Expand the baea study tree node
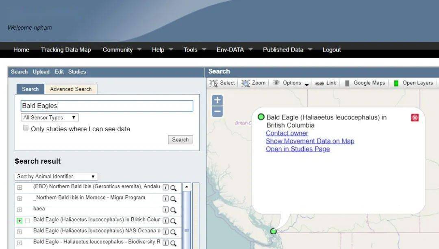This screenshot has width=439, height=249. [x=20, y=210]
